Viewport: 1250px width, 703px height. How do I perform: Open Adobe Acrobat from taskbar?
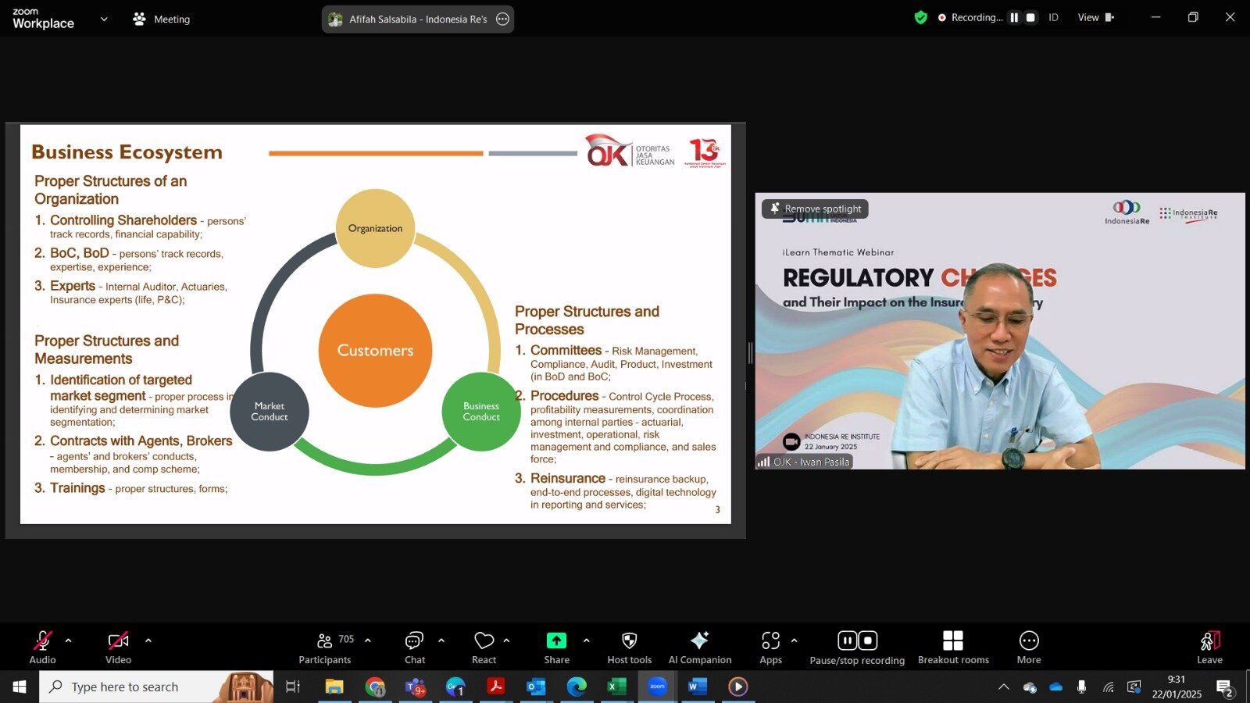coord(495,687)
